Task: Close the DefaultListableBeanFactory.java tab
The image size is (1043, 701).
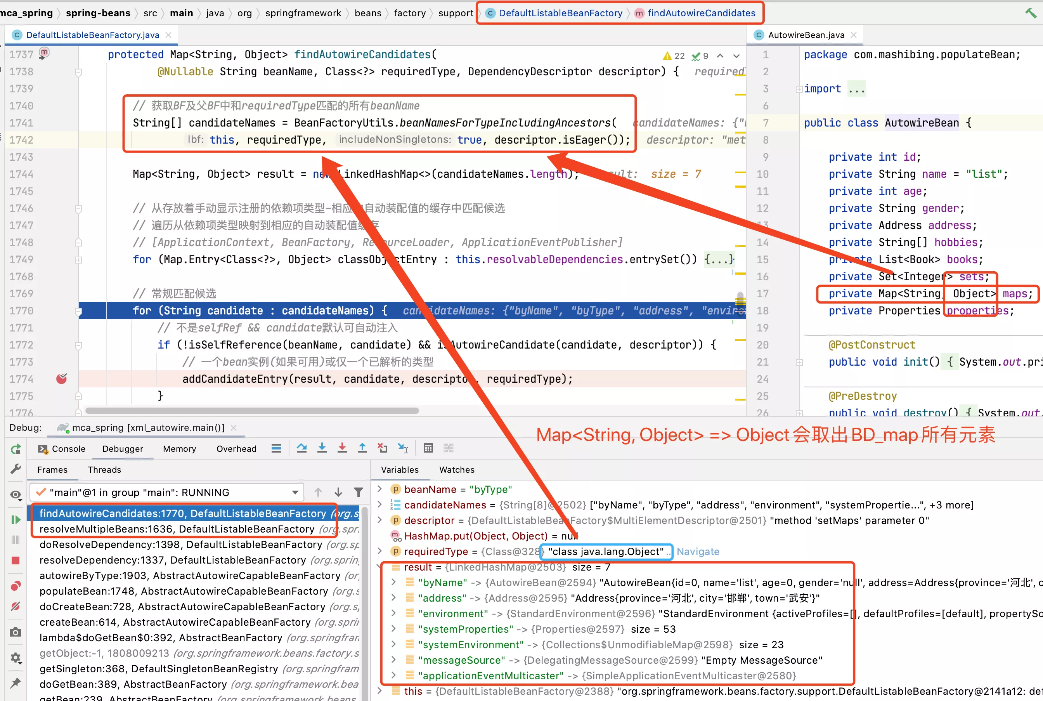Action: pos(168,35)
